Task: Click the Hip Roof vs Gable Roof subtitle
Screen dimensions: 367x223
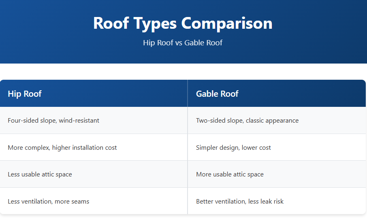Action: [x=183, y=42]
